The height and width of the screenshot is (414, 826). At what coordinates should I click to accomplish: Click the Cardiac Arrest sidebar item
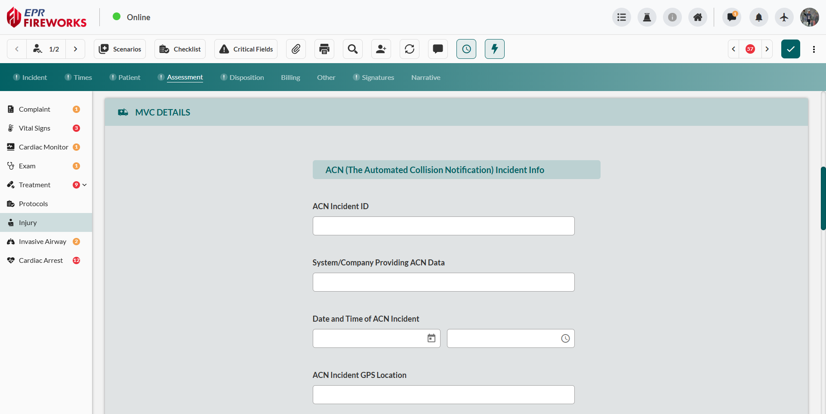point(40,260)
